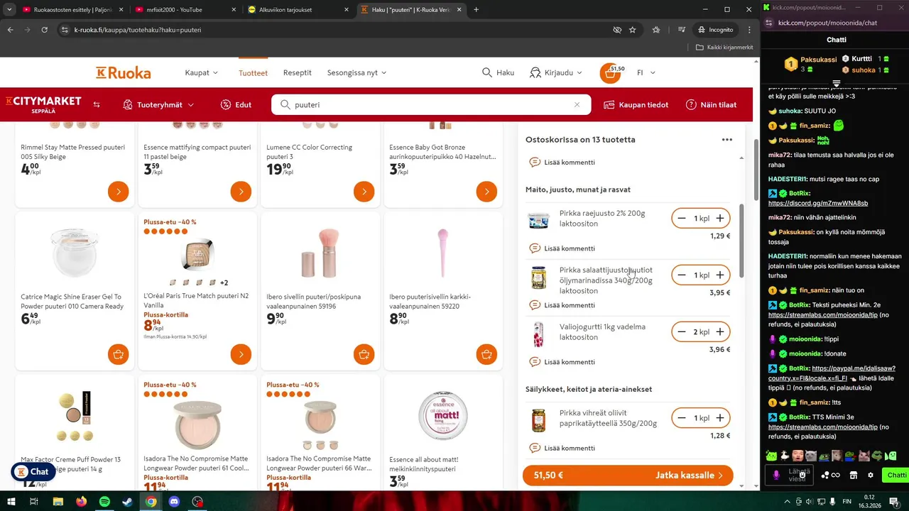909x511 pixels.
Task: Open Essence Baby Got Bronze arrow button
Action: pos(486,192)
